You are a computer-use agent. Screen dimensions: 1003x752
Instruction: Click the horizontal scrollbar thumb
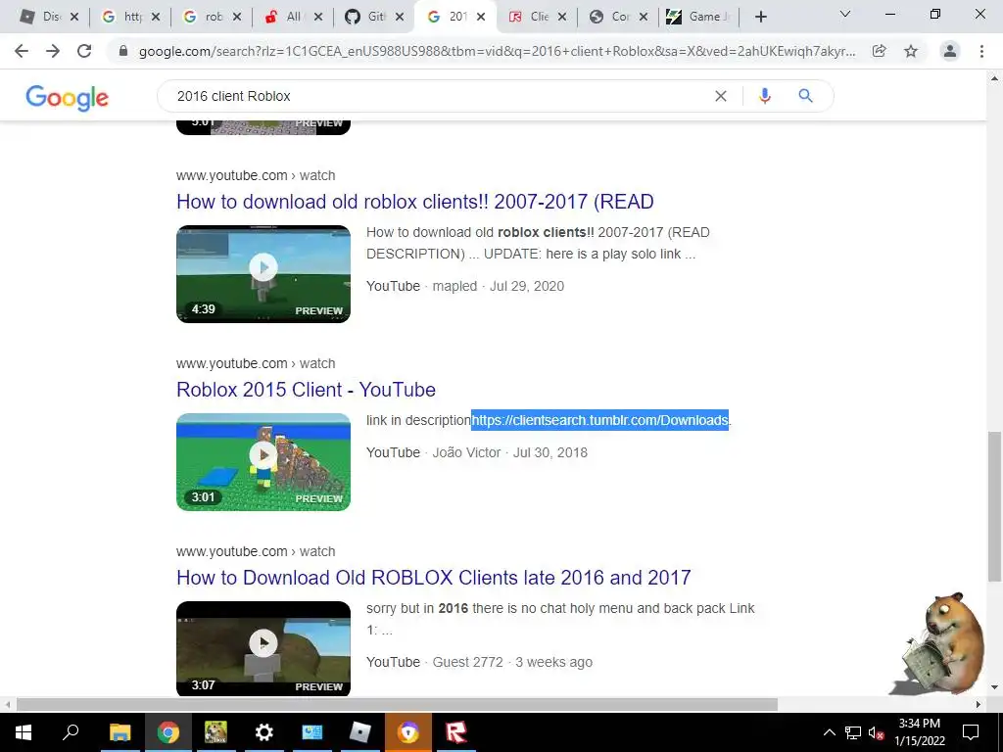398,704
